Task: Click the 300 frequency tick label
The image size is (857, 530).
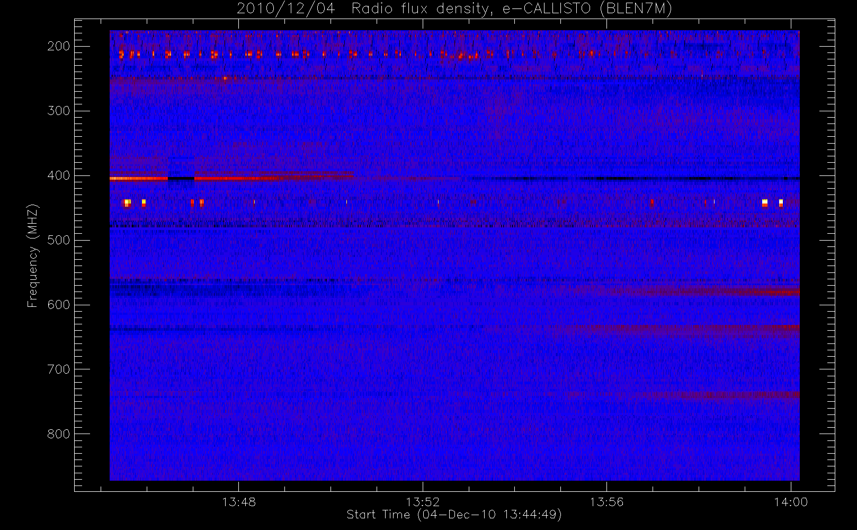Action: (x=59, y=111)
